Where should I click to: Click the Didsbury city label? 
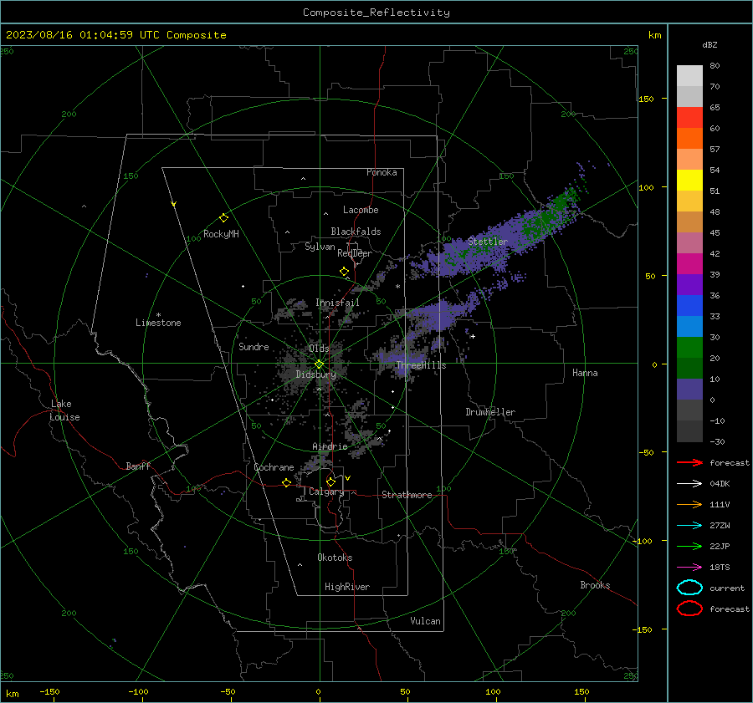(x=315, y=374)
